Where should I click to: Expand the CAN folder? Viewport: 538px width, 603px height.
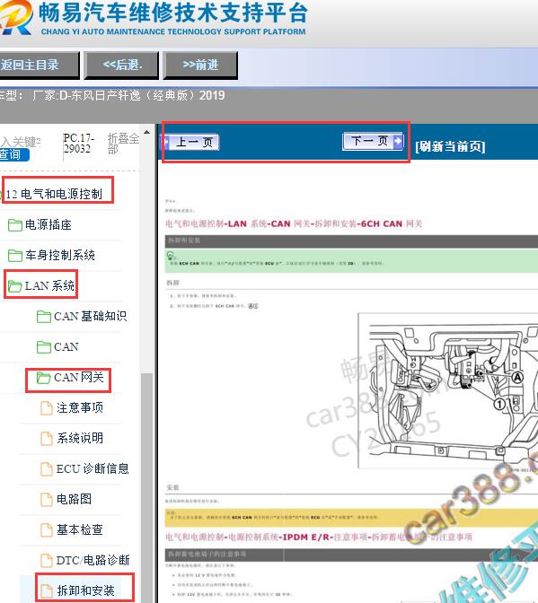click(x=66, y=347)
